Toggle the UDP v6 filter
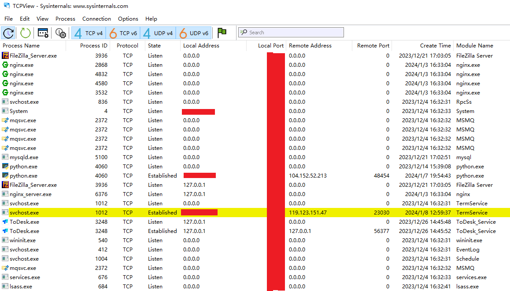This screenshot has width=510, height=291. pos(194,33)
